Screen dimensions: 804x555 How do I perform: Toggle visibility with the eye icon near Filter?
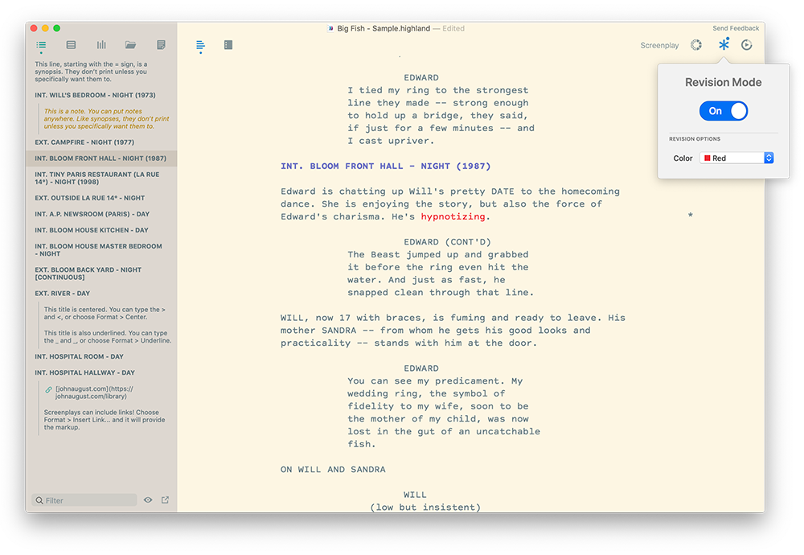click(148, 499)
